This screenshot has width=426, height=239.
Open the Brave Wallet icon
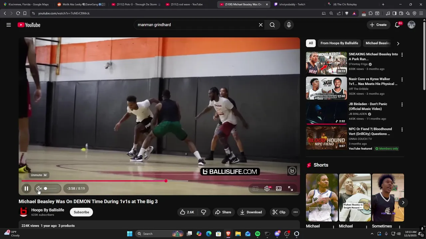[x=401, y=13]
